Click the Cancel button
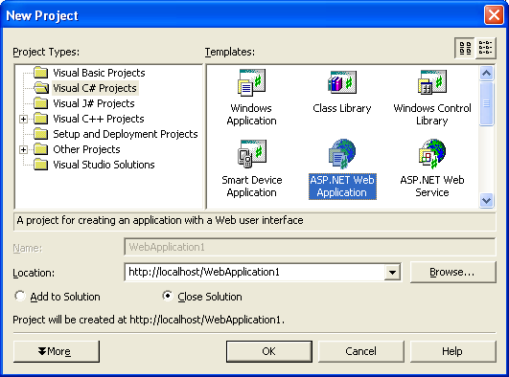 pyautogui.click(x=361, y=351)
